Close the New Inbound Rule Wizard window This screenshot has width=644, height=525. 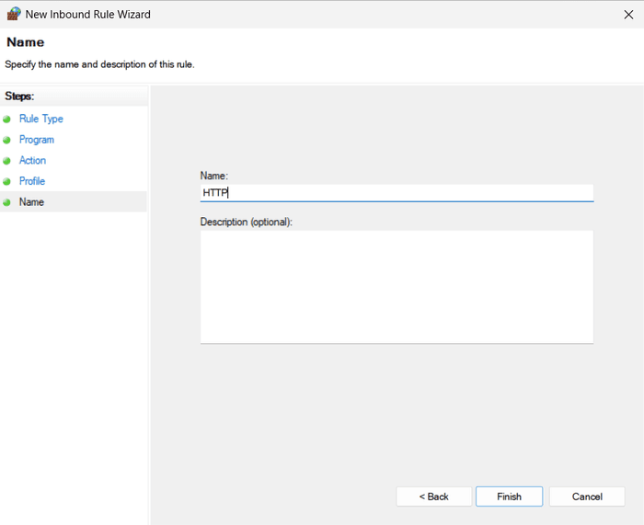tap(627, 14)
